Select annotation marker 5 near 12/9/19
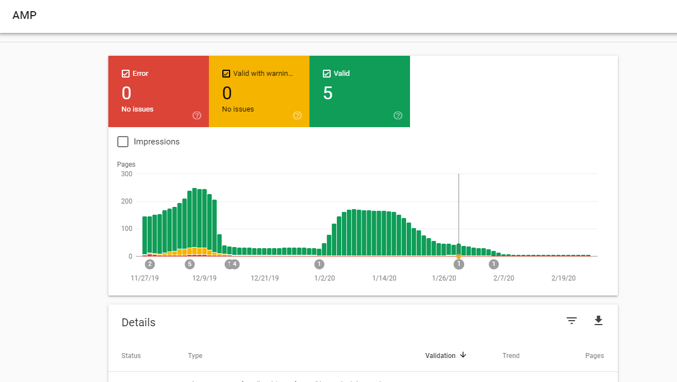 (x=190, y=264)
